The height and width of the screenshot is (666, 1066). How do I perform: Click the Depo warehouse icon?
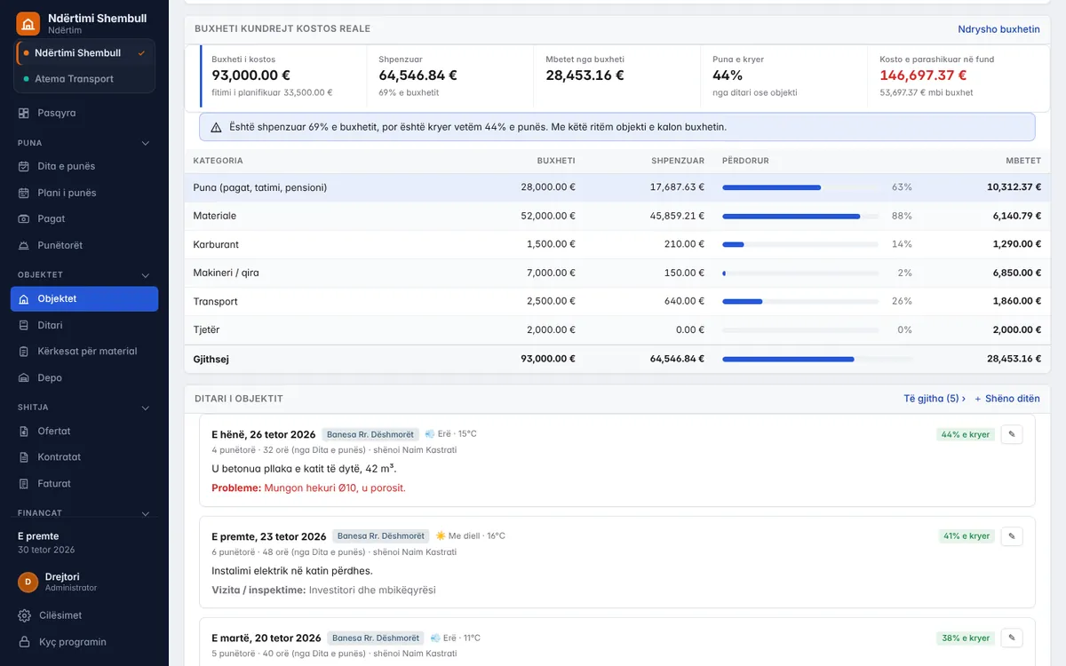[x=24, y=377]
